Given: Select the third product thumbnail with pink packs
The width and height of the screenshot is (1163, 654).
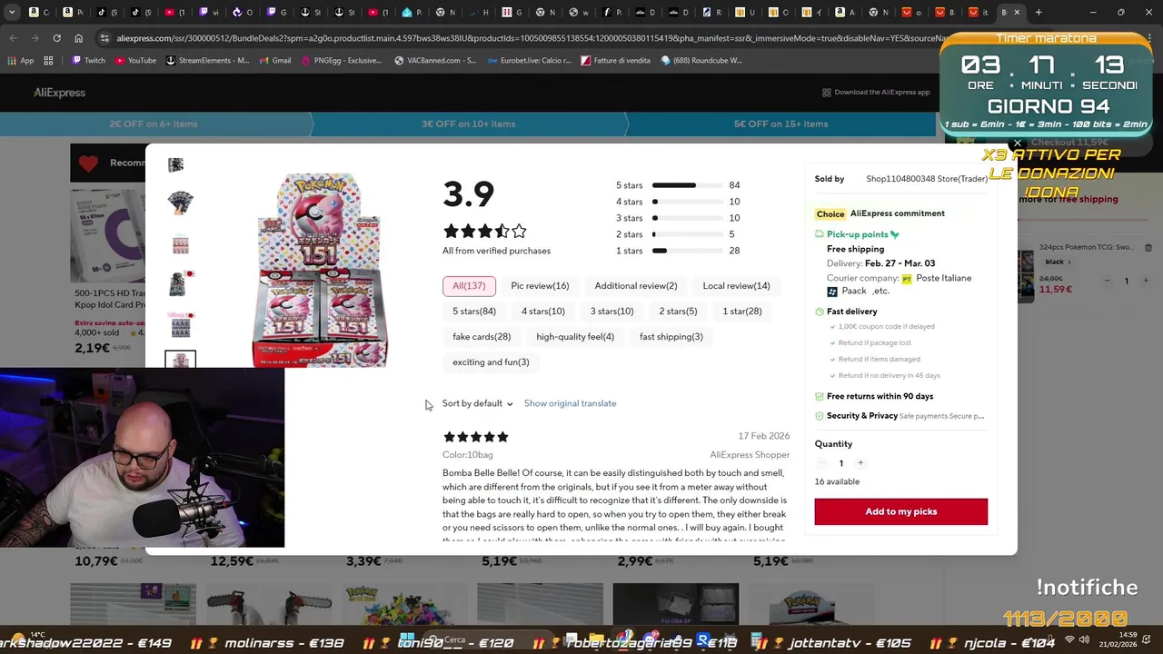Looking at the screenshot, I should coord(180,243).
